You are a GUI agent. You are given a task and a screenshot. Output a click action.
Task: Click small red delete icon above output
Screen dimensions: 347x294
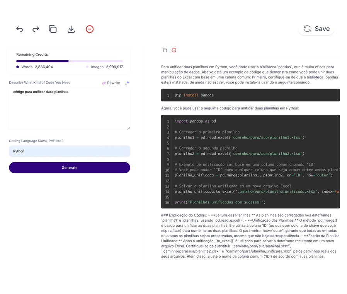174,50
